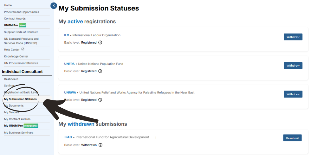Open Procurement Opportunities in the sidebar
The height and width of the screenshot is (155, 311).
(22, 12)
